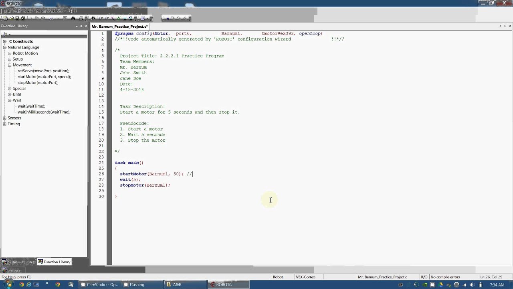Screen dimensions: 513x289
Task: Click 'No compile errors' in status bar
Action: tap(445, 277)
